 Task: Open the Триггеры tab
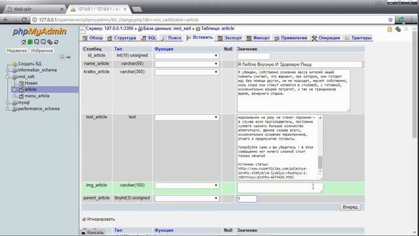click(x=358, y=38)
